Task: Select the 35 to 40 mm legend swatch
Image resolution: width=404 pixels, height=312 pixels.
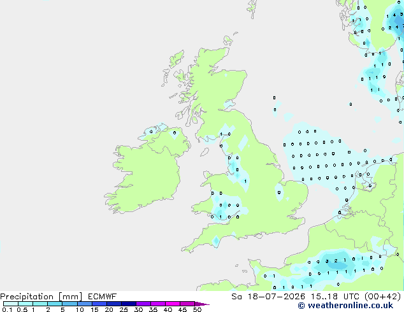Action: [157, 304]
